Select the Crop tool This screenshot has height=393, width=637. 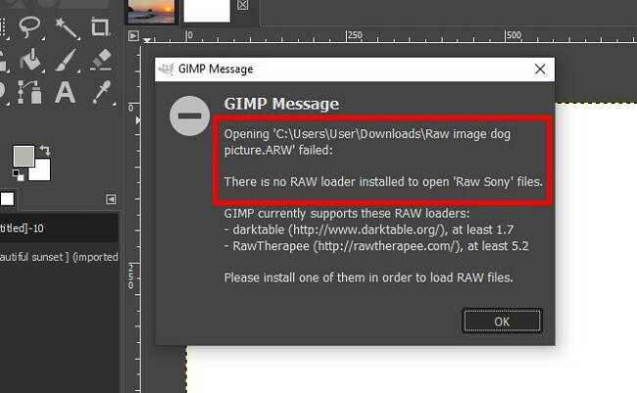click(x=100, y=26)
